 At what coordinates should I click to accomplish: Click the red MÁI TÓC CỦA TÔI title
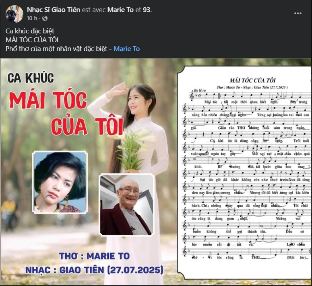tap(67, 113)
